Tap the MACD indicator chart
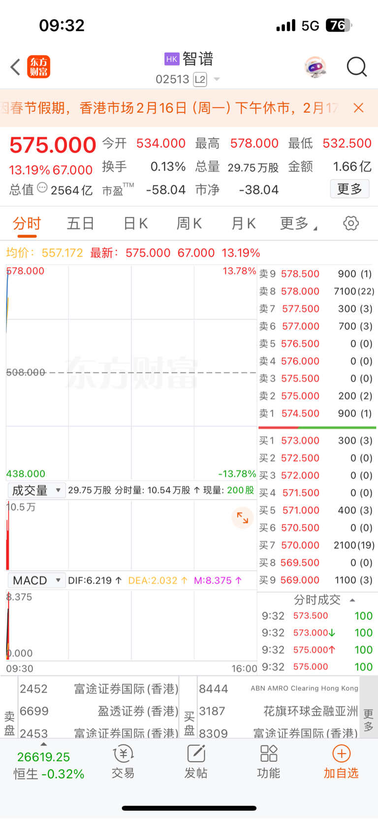This screenshot has width=378, height=819. pyautogui.click(x=131, y=625)
